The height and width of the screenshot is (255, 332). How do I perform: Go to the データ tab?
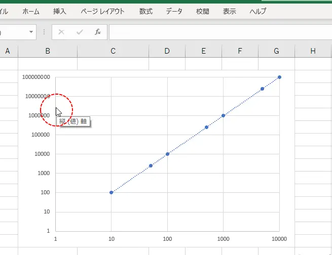point(174,11)
